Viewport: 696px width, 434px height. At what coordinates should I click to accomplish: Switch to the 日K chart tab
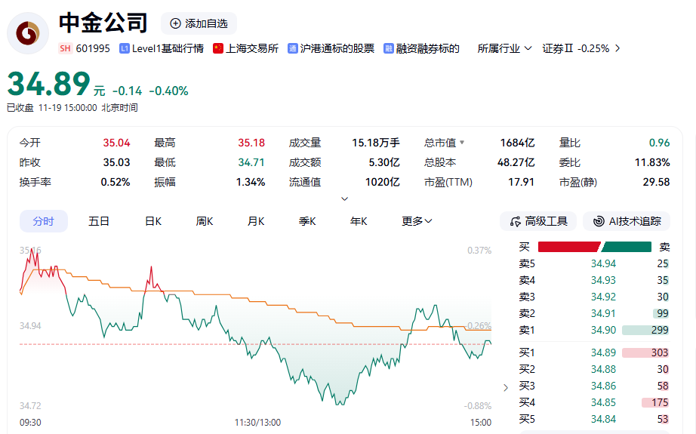coord(153,221)
